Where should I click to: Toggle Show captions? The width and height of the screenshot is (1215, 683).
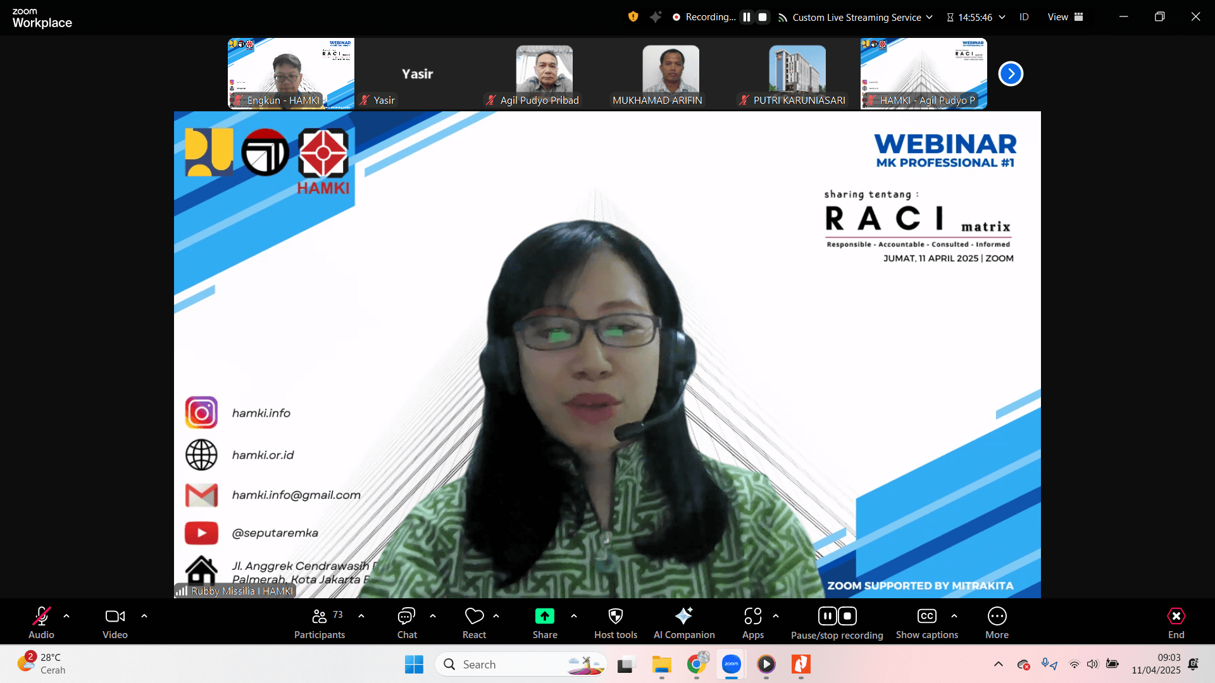926,623
